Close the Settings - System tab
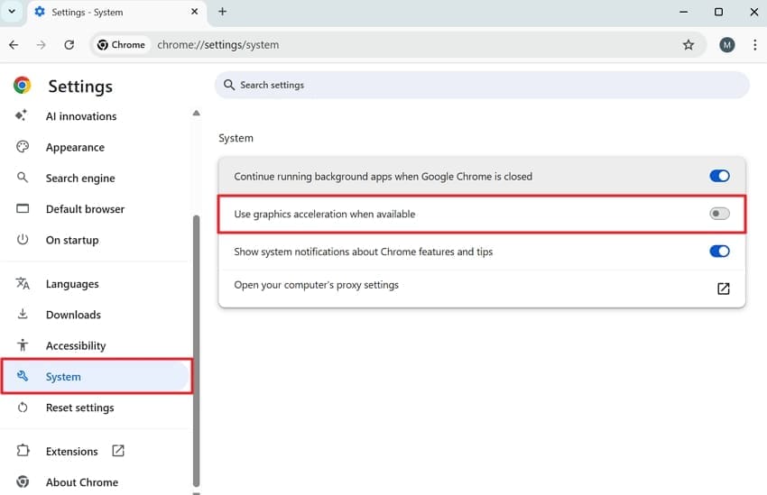Viewport: 767px width, 495px height. (x=194, y=11)
